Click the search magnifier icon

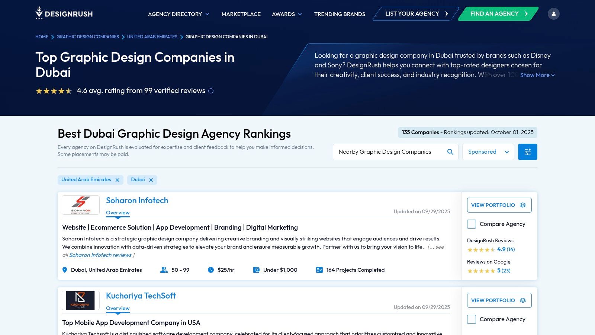click(450, 152)
